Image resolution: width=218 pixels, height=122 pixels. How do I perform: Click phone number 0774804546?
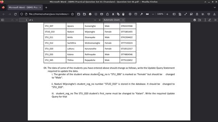127,54
